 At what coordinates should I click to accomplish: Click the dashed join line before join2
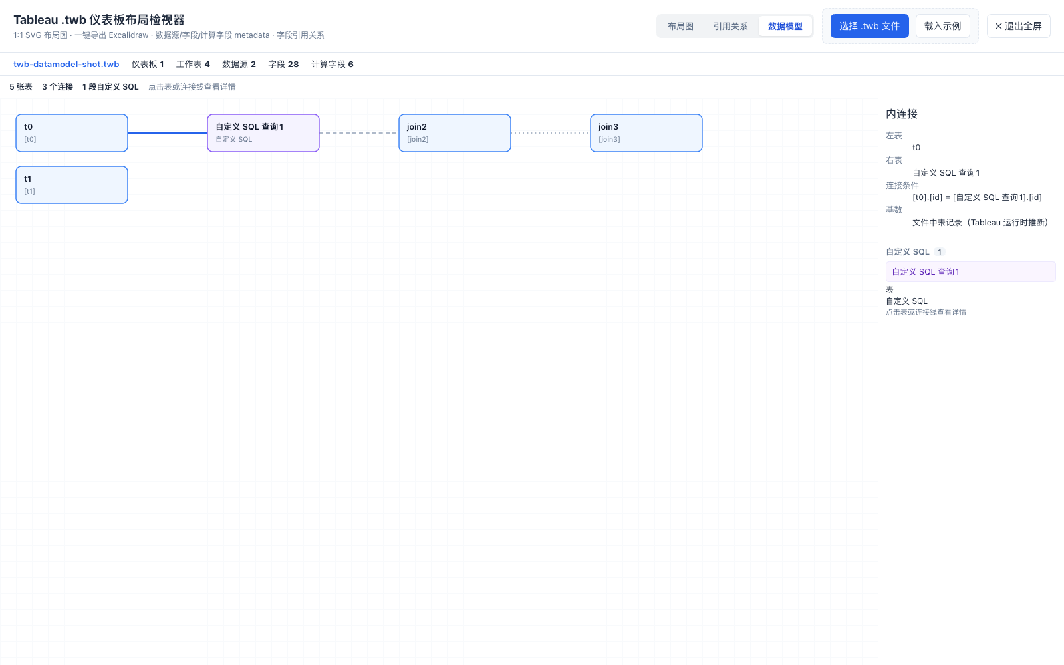[359, 133]
